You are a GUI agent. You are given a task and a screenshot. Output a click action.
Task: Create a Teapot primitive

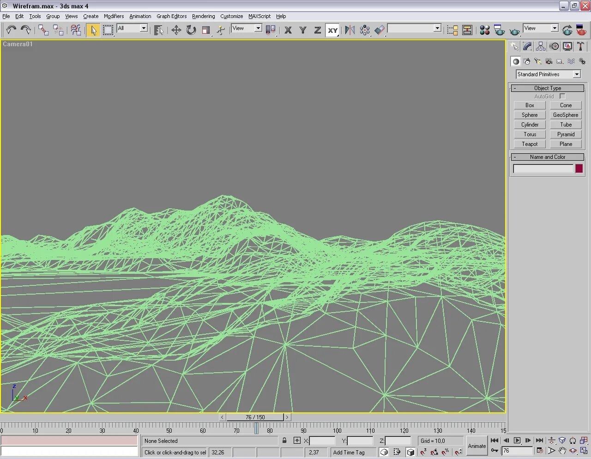[530, 144]
